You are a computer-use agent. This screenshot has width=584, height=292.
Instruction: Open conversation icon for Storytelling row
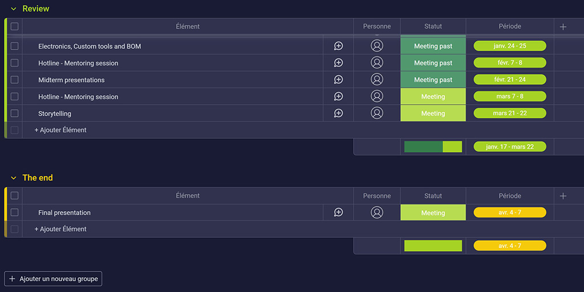(x=338, y=113)
